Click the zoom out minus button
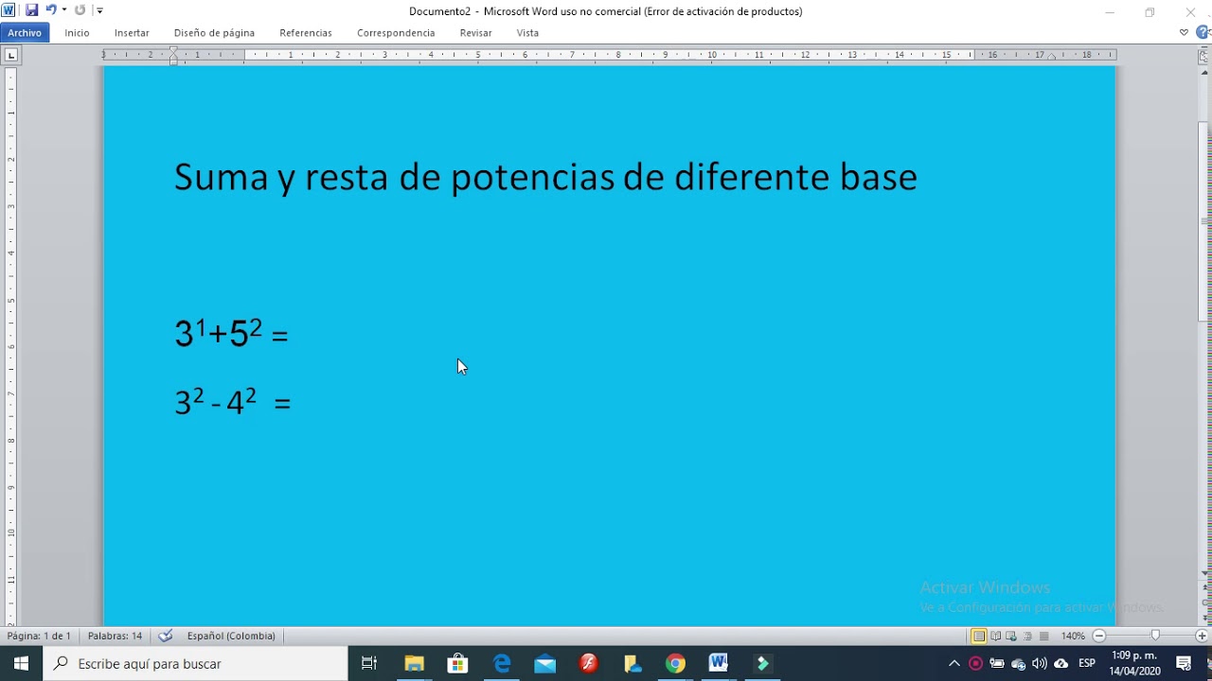The width and height of the screenshot is (1212, 681). 1099,636
